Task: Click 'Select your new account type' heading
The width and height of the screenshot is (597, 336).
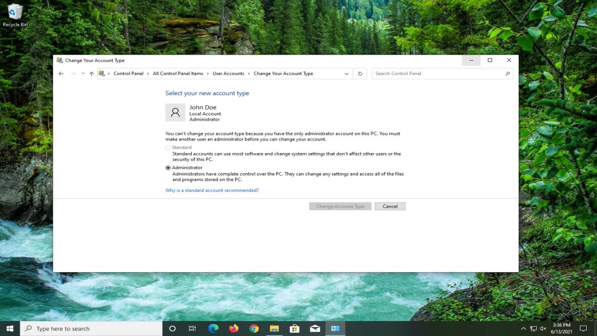Action: pos(207,93)
